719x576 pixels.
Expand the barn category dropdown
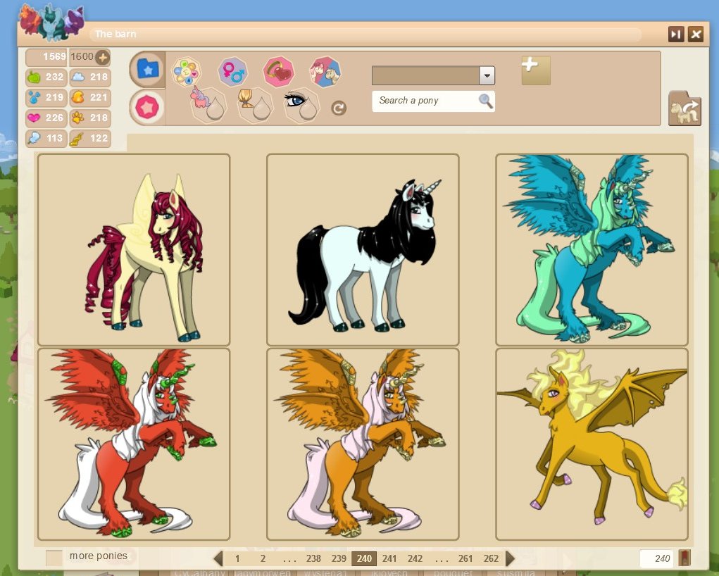click(x=487, y=76)
